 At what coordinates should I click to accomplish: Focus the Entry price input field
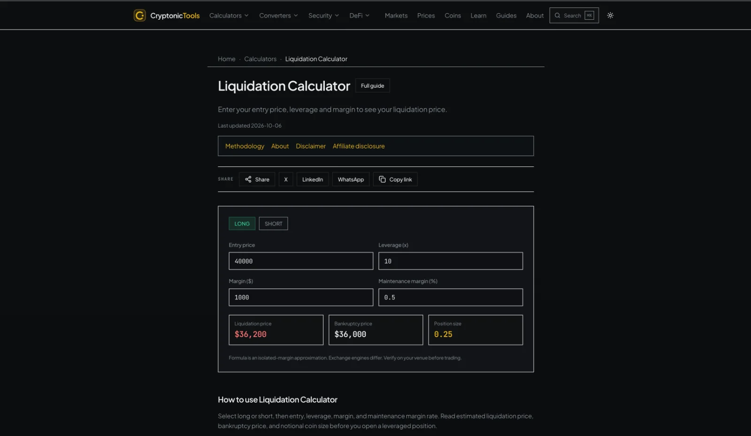coord(301,261)
